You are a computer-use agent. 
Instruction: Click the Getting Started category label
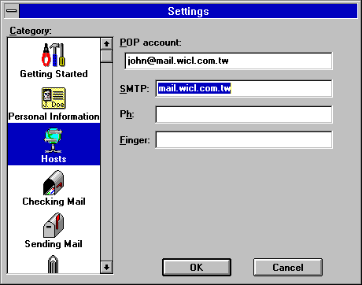54,74
